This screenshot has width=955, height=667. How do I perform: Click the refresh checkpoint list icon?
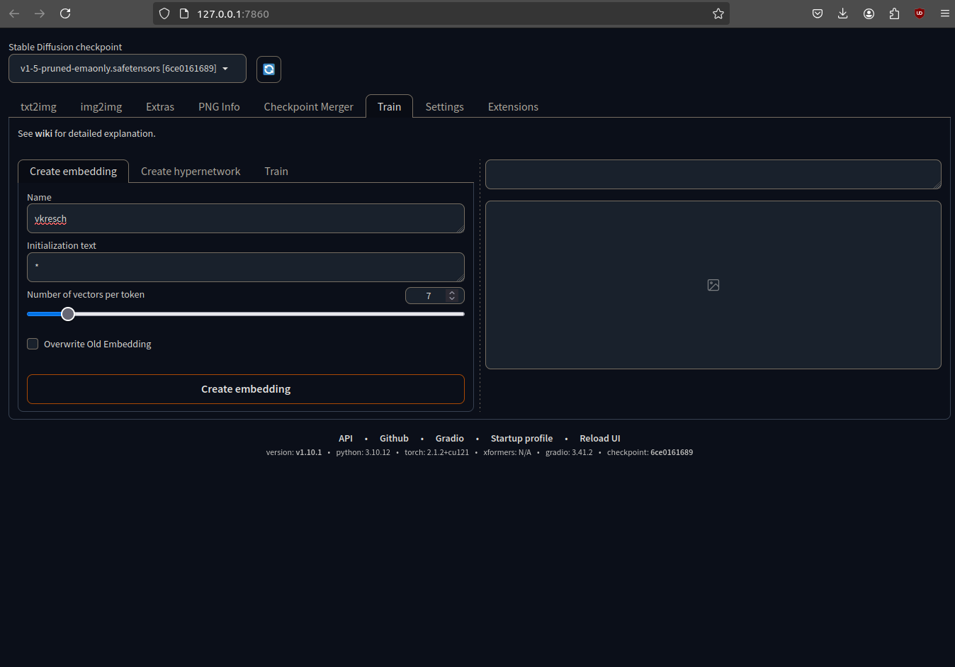coord(269,69)
